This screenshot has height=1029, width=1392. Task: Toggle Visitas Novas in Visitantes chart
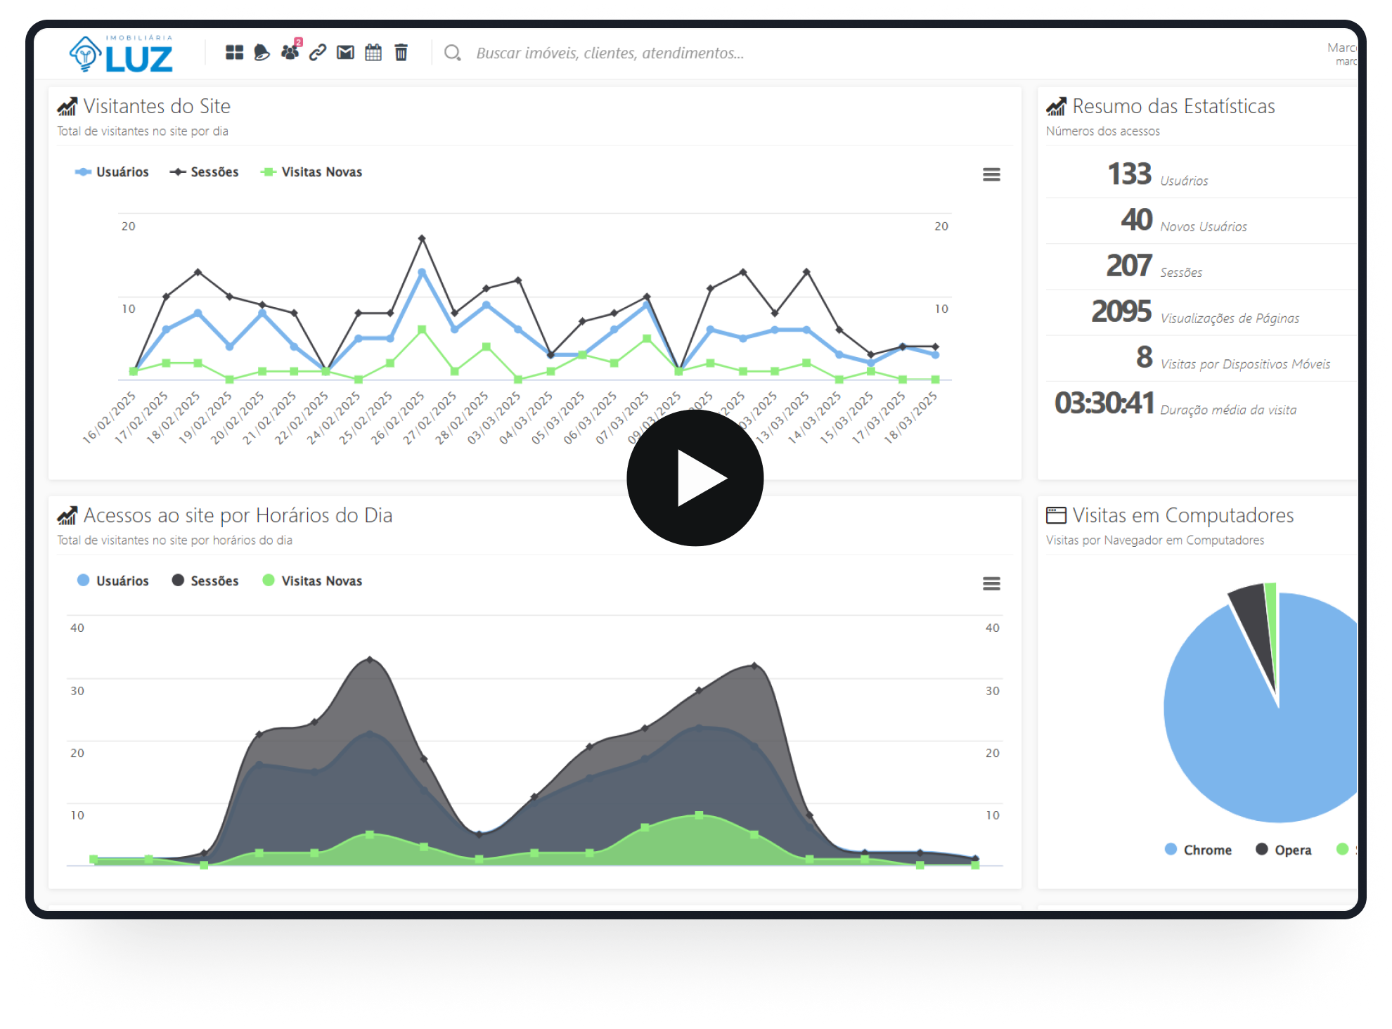pyautogui.click(x=312, y=172)
